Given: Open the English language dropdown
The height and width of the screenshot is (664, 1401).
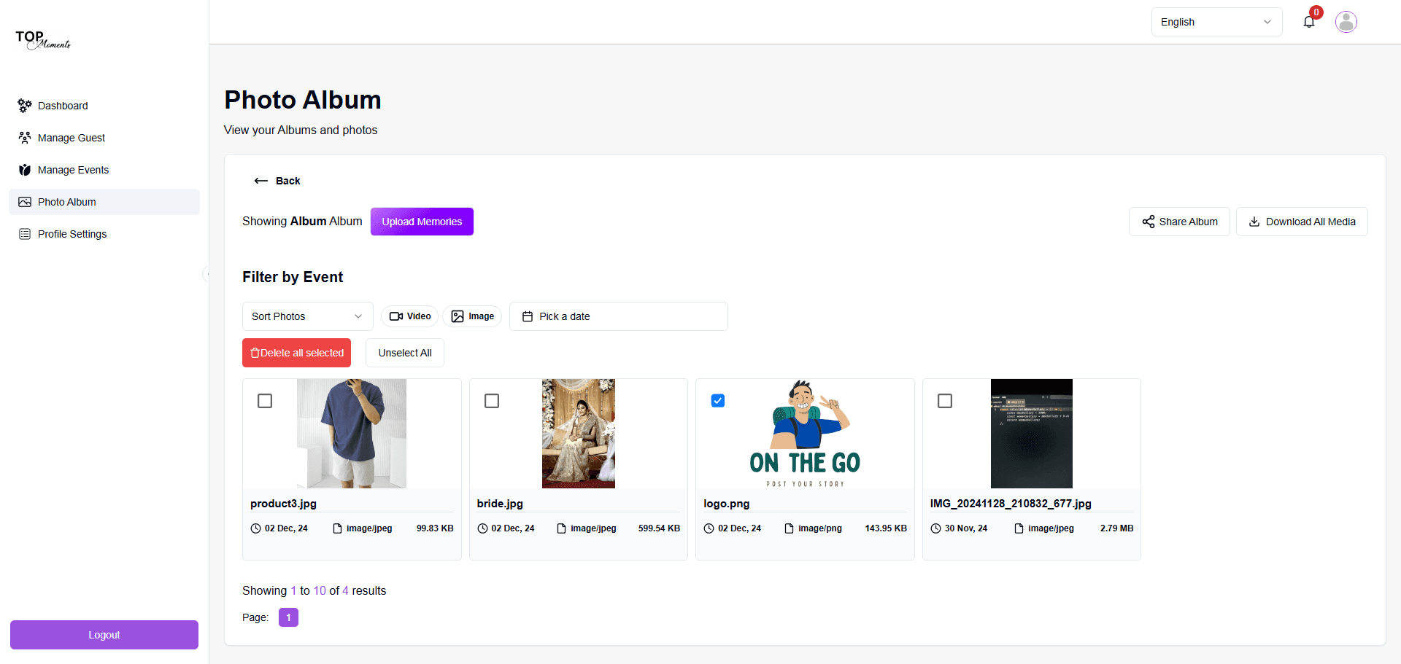Looking at the screenshot, I should [x=1216, y=22].
